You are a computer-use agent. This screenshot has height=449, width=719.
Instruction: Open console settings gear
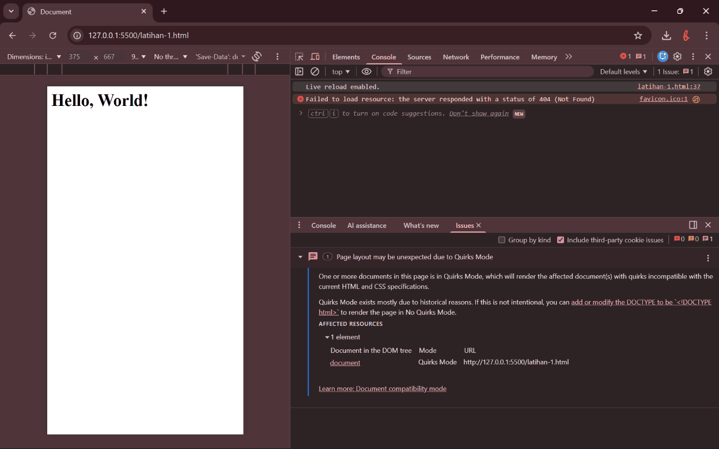(708, 71)
